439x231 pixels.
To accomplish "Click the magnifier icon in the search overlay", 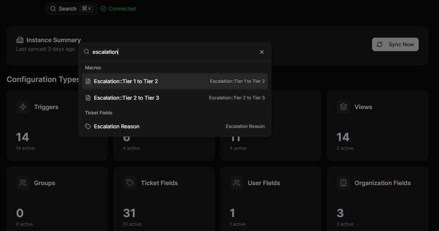I will tap(87, 52).
